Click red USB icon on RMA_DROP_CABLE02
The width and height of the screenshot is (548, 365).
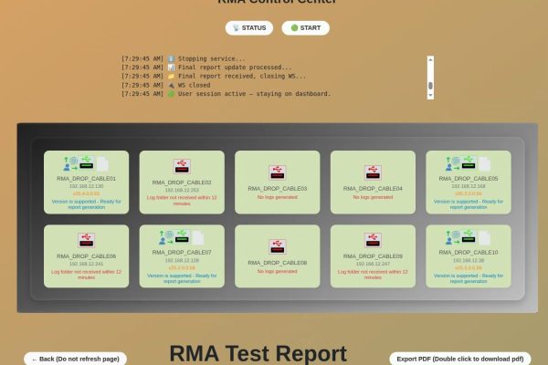[x=182, y=167]
